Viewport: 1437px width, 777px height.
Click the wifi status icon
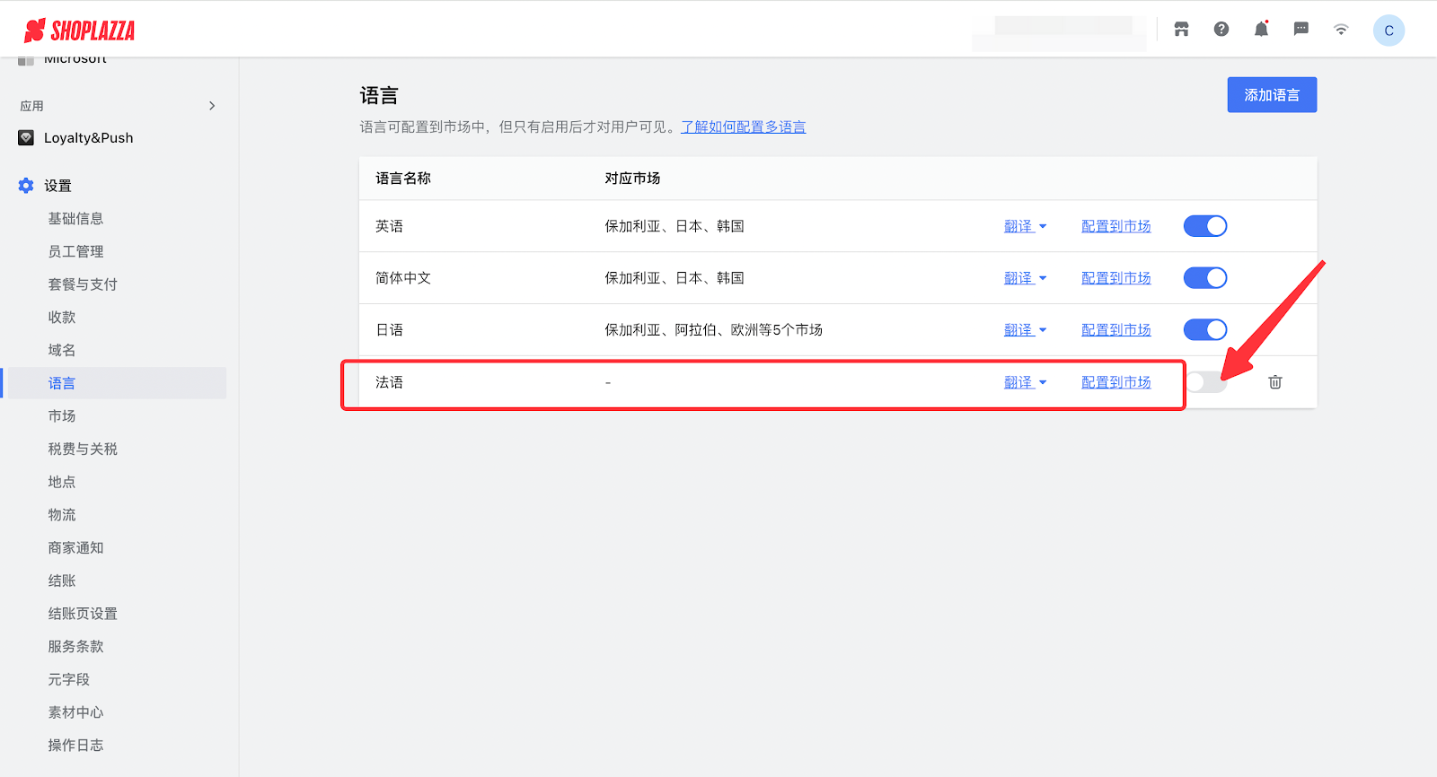pyautogui.click(x=1341, y=30)
